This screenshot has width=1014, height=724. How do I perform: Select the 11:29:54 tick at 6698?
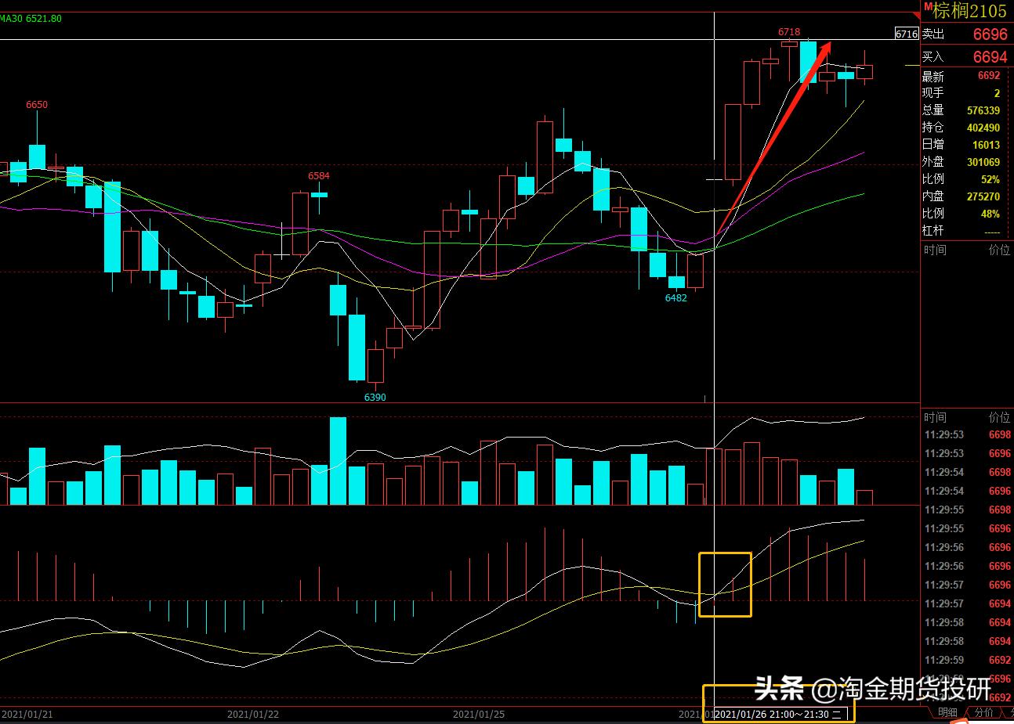pos(967,472)
